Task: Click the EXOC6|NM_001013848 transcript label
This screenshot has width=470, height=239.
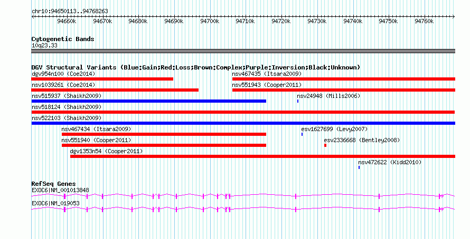Action: pyautogui.click(x=60, y=190)
